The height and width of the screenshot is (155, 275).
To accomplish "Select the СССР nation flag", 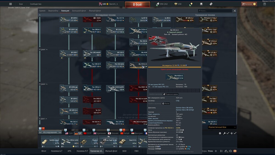I will pos(85,133).
